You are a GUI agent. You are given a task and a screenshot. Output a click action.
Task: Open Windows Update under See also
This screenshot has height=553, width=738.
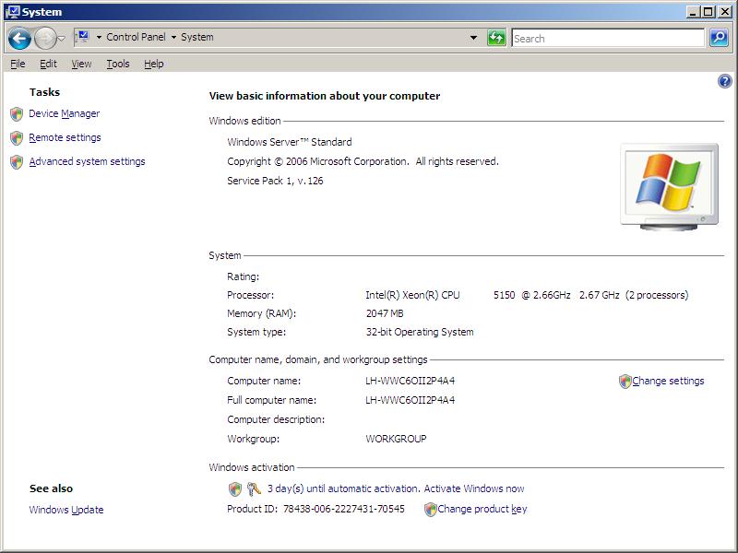[66, 510]
